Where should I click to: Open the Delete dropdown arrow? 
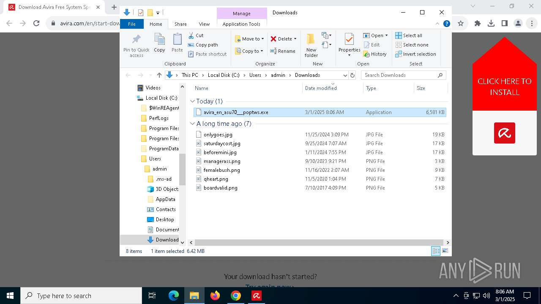pyautogui.click(x=295, y=39)
